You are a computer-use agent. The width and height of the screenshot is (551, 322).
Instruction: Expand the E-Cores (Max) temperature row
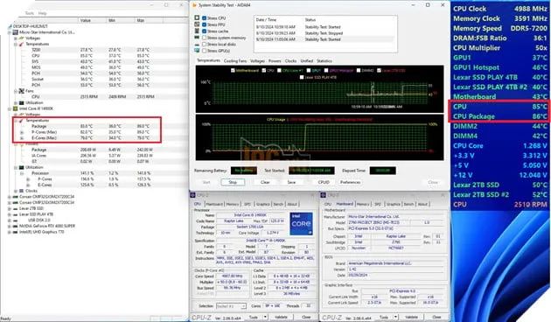[x=22, y=138]
